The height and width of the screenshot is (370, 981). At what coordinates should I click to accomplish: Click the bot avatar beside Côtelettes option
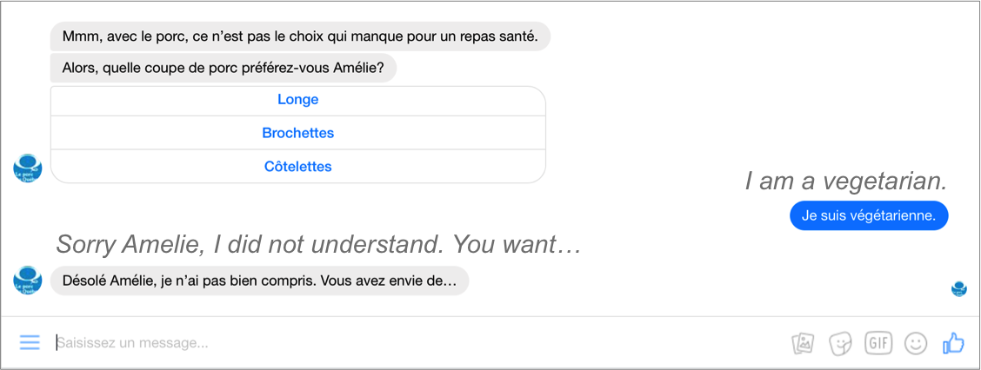27,168
